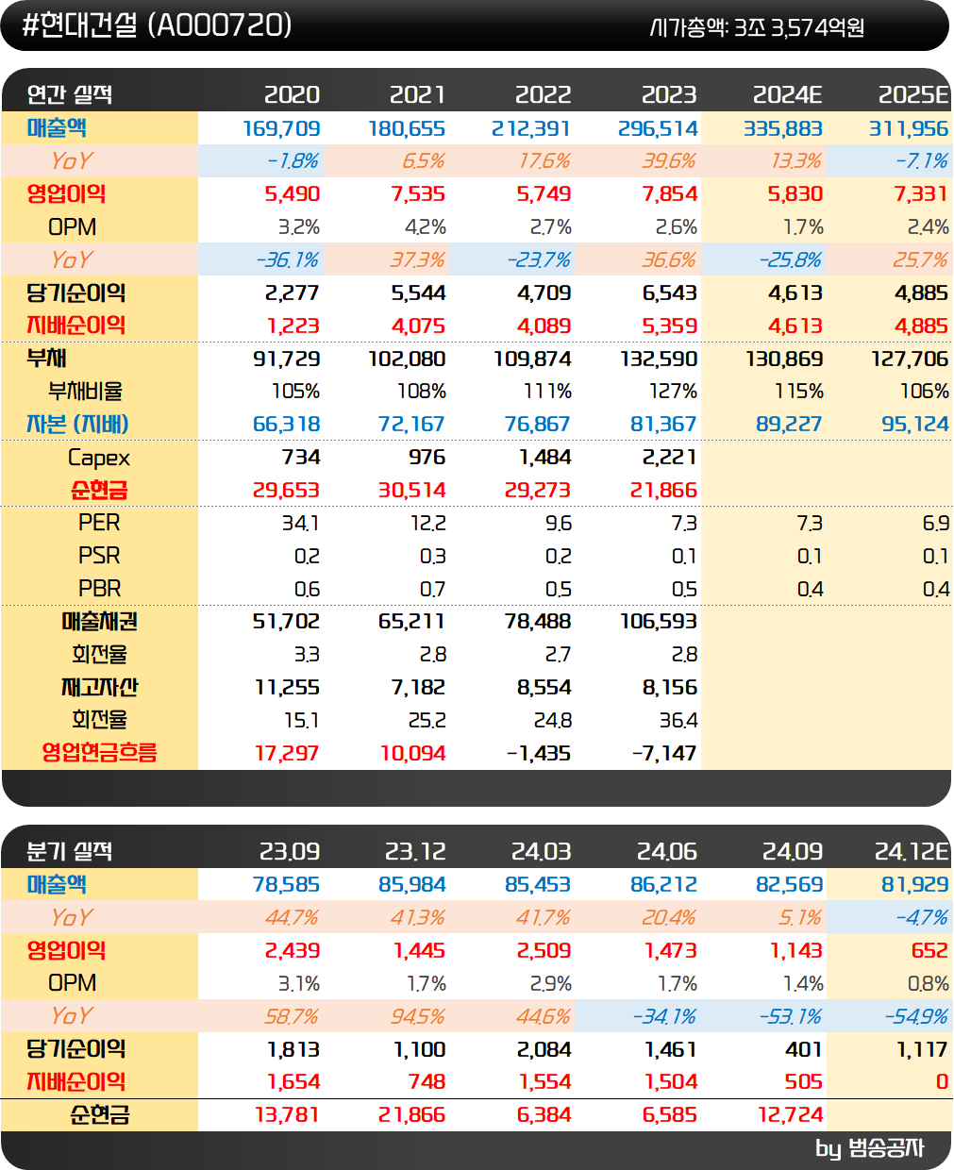
Task: Click the market cap text '시가총액: 3조 3,574억원'
Action: point(757,28)
